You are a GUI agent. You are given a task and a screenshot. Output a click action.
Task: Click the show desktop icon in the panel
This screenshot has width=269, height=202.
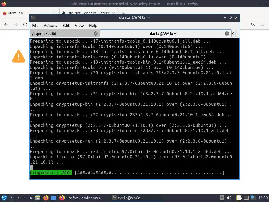[54, 198]
